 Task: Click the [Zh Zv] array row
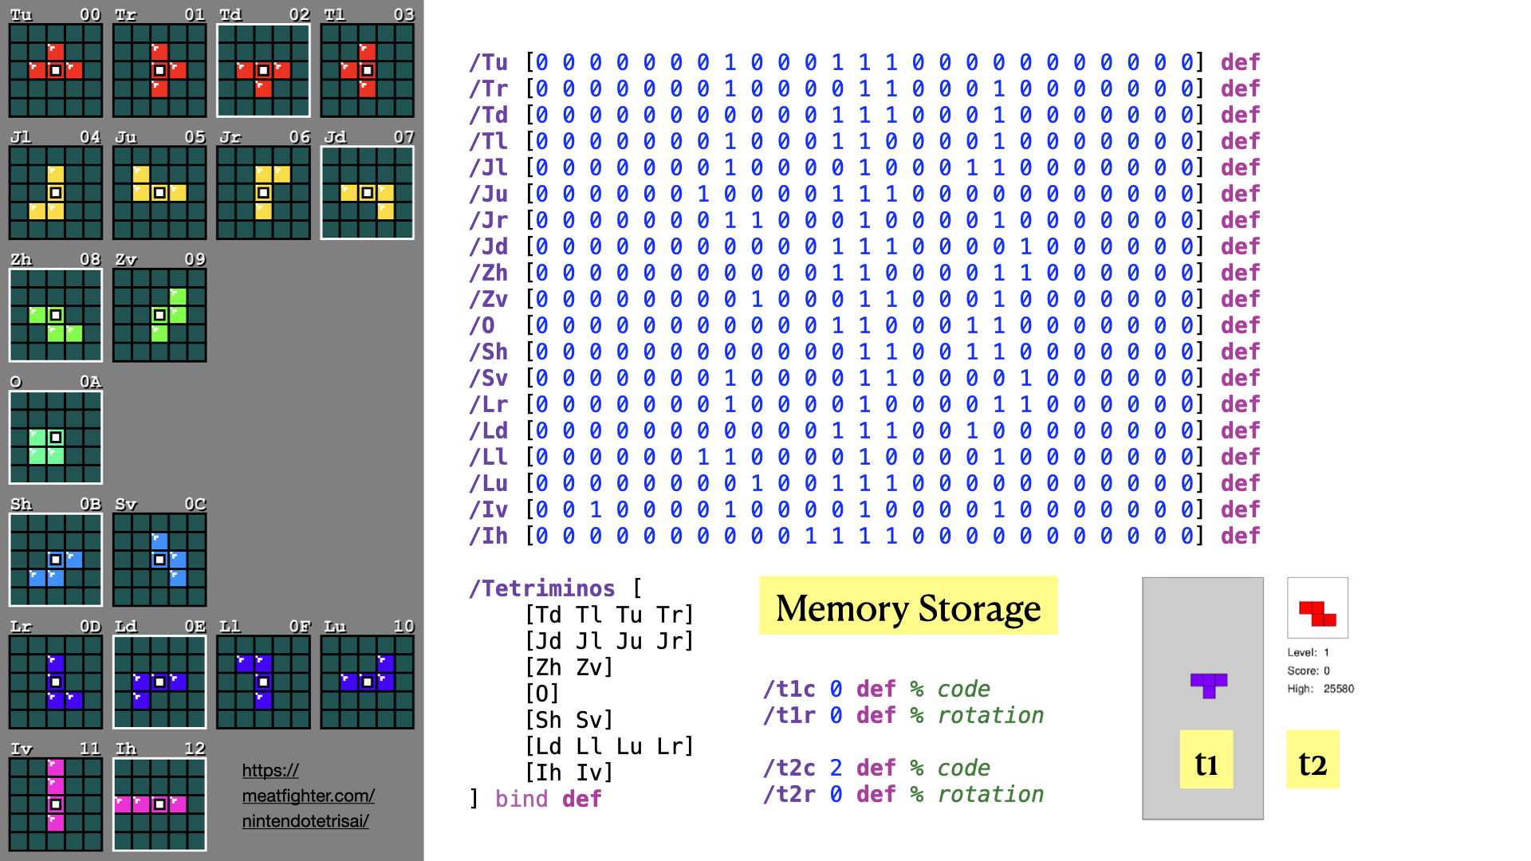coord(569,667)
